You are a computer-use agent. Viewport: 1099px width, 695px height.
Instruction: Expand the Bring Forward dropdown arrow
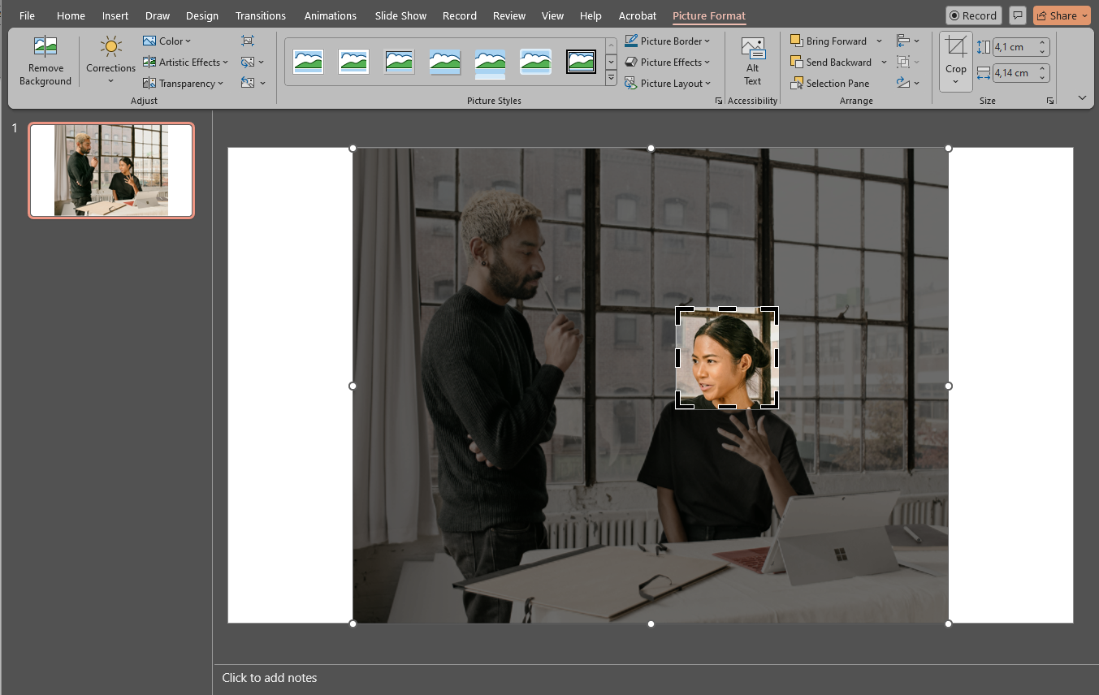click(x=879, y=41)
